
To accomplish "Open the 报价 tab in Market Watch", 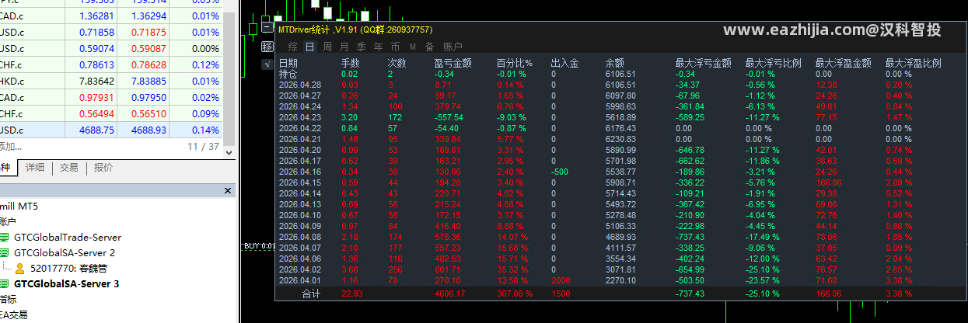I will 103,167.
